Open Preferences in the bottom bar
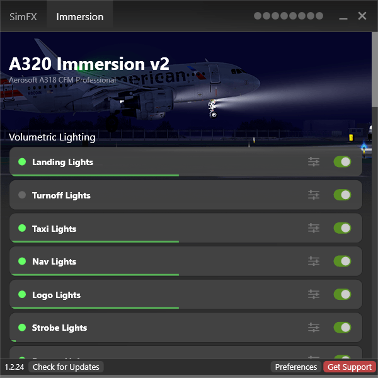This screenshot has height=378, width=378. click(296, 367)
